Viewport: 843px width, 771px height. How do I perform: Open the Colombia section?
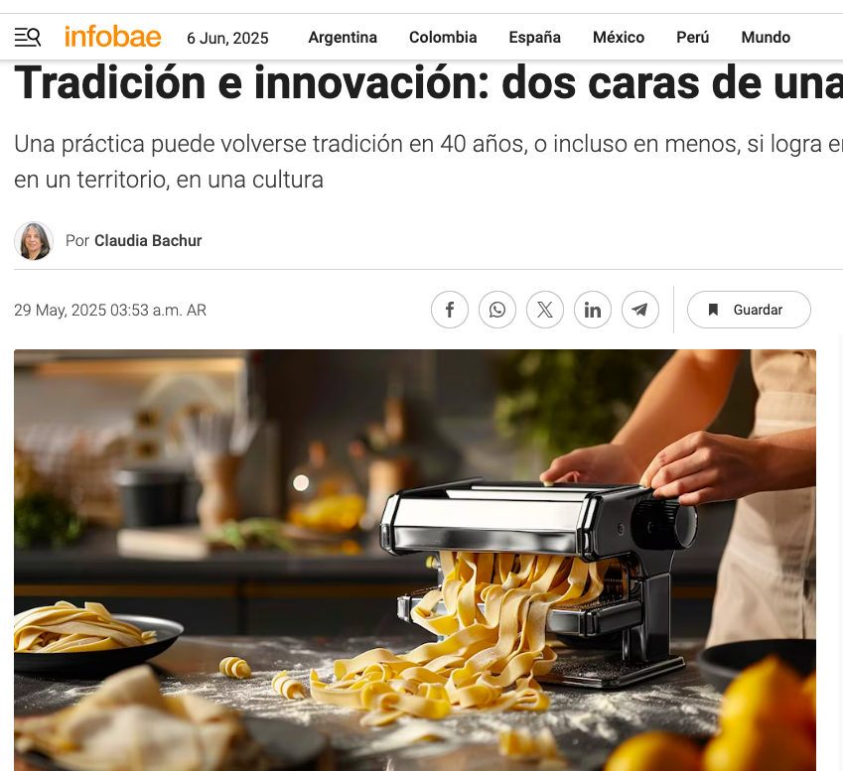coord(443,37)
